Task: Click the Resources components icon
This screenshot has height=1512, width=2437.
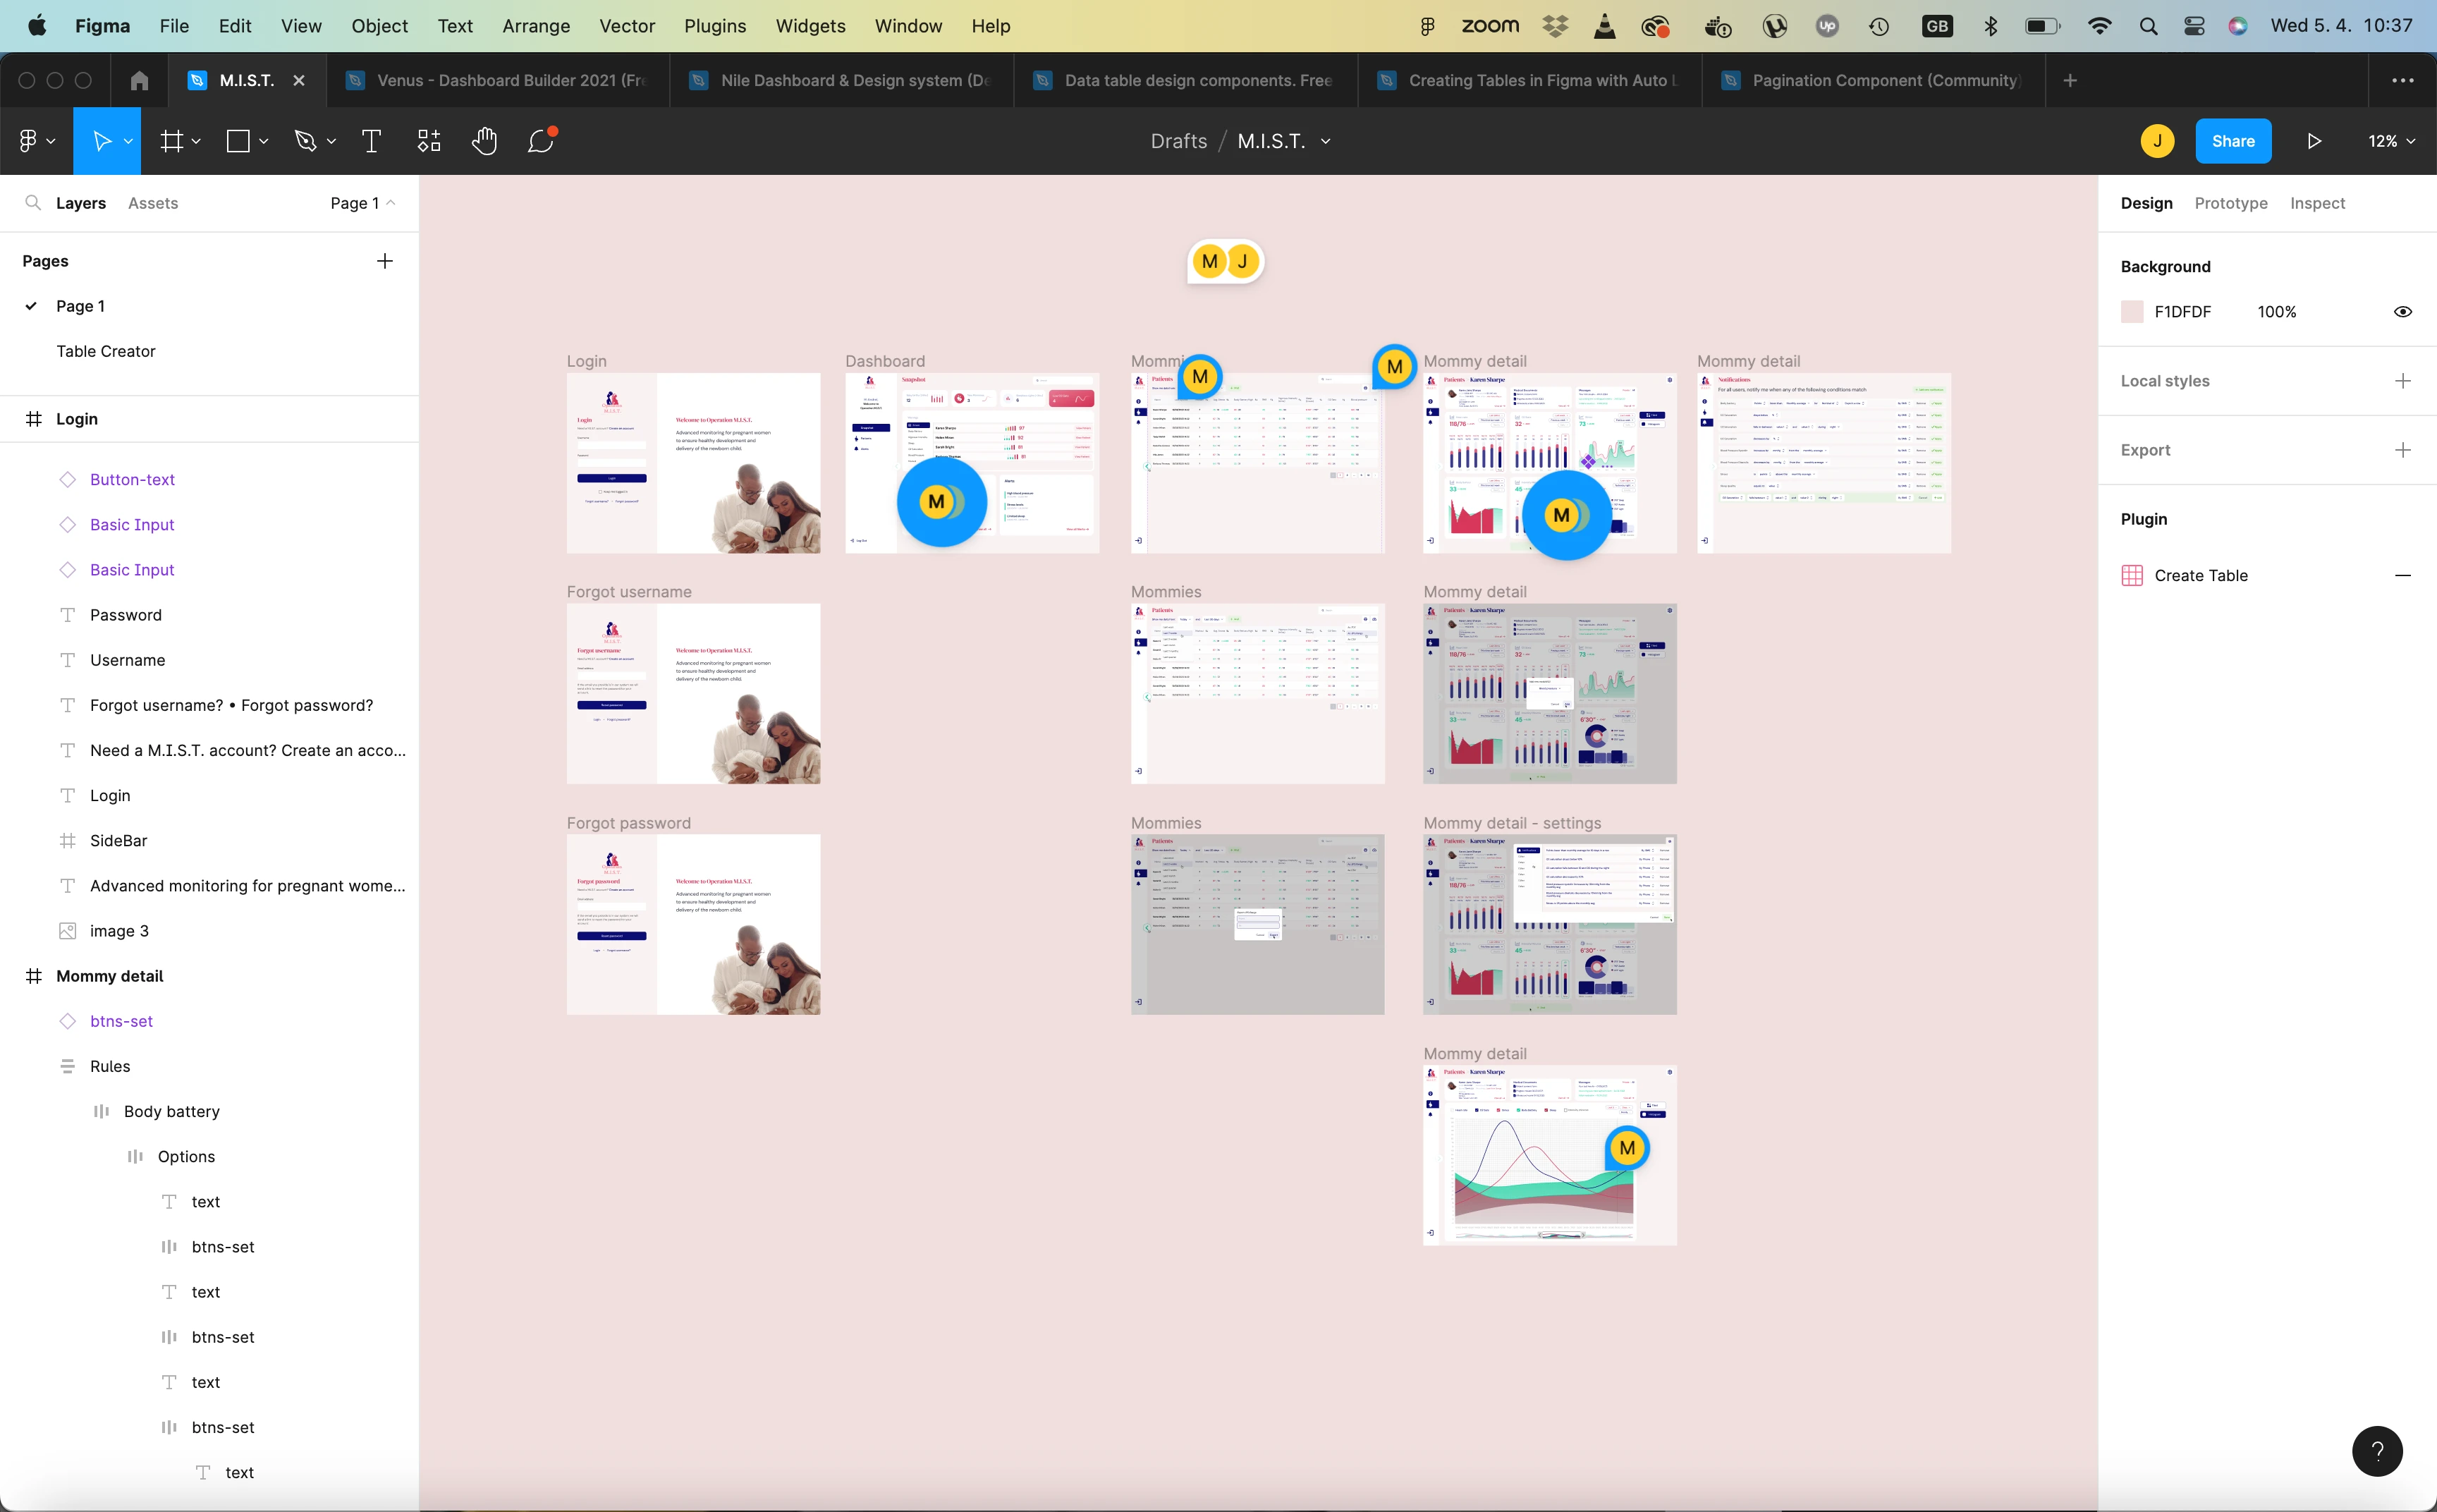Action: (429, 141)
